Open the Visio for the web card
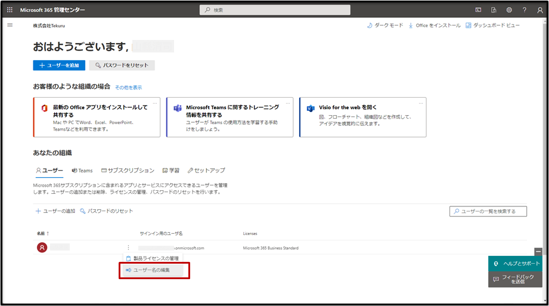 point(363,117)
